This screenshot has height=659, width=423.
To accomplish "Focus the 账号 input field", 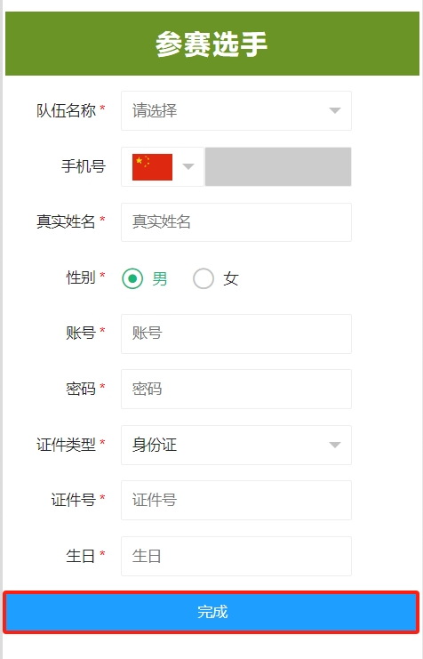I will (x=236, y=334).
